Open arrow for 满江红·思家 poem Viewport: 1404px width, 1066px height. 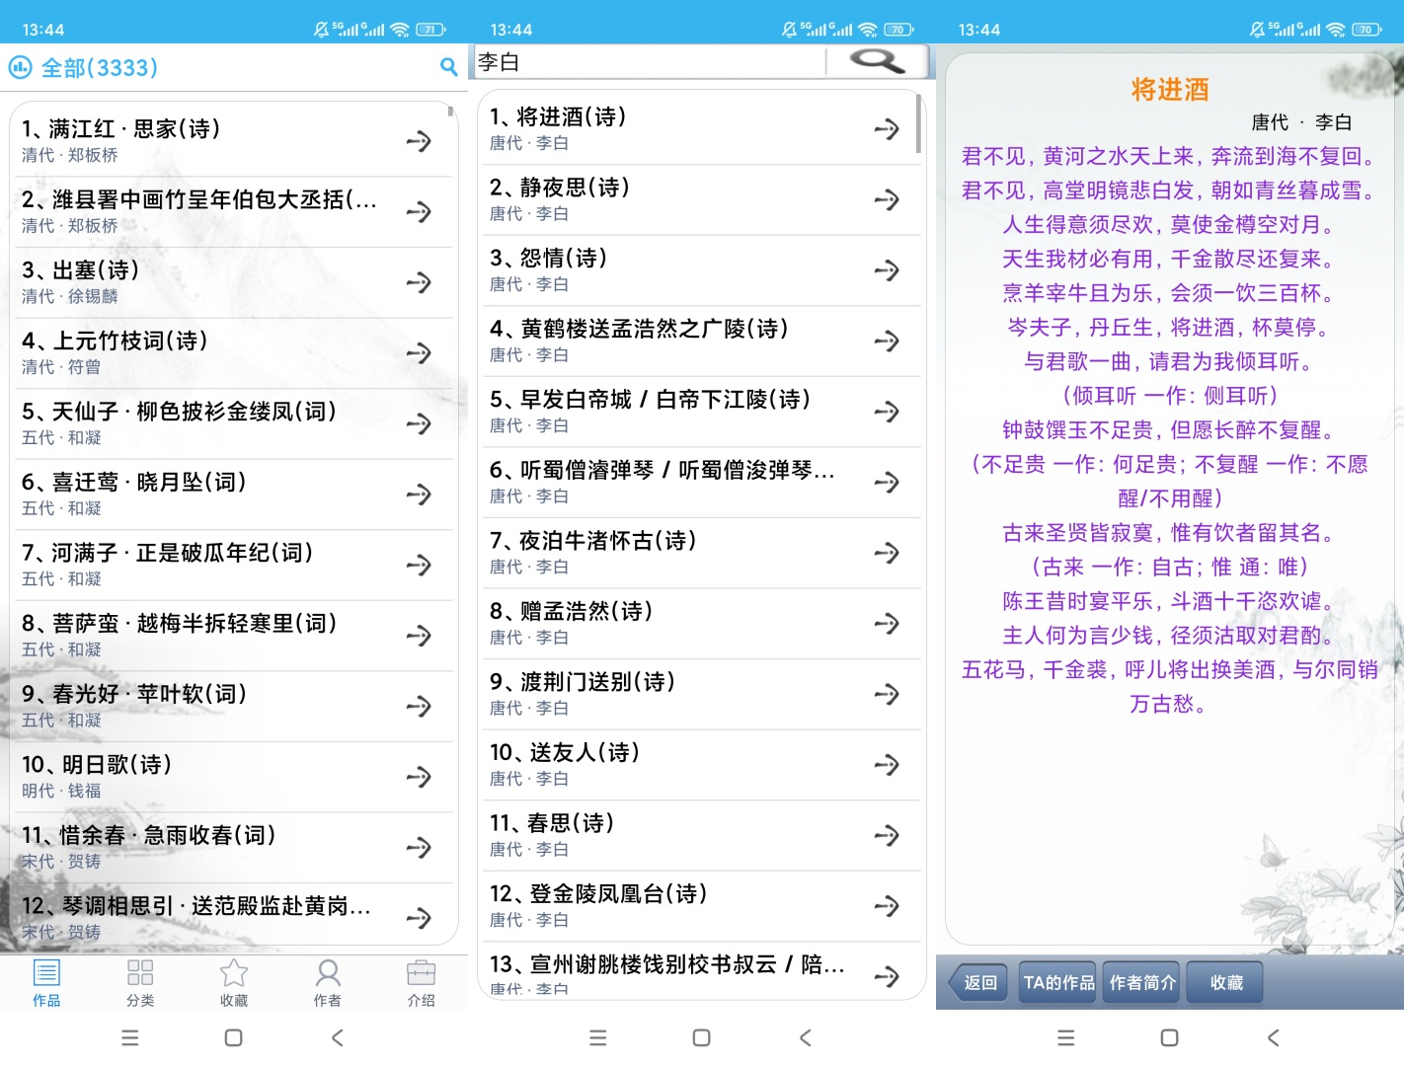[419, 141]
